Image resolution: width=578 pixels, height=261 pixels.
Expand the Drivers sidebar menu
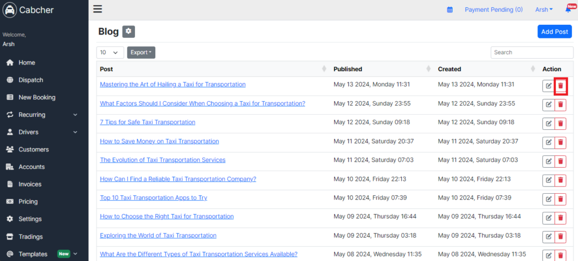[43, 132]
